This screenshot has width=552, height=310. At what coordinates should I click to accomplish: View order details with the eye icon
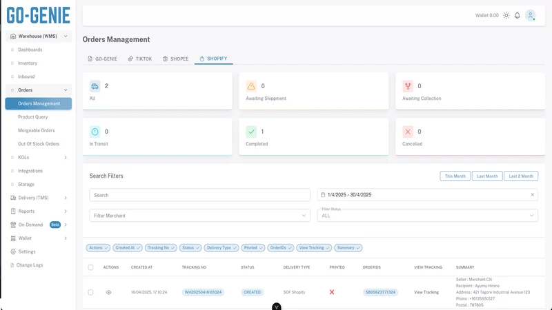pos(109,292)
